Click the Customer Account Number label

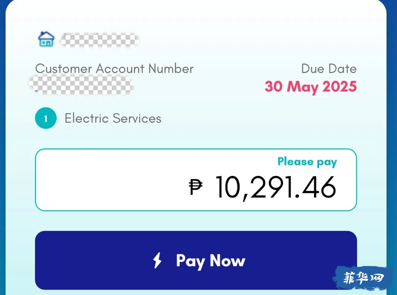pos(114,69)
